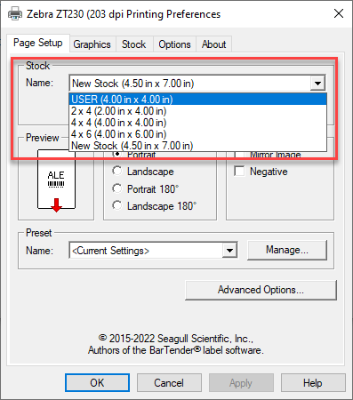Click the Stock Name combo box field
Image resolution: width=353 pixels, height=400 pixels.
click(197, 84)
